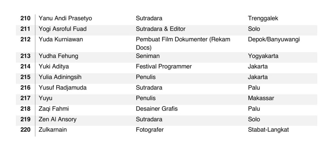Screen dimensions: 331x145
Task: Select the Depok/Banyuwangi location cell
Action: pyautogui.click(x=274, y=40)
